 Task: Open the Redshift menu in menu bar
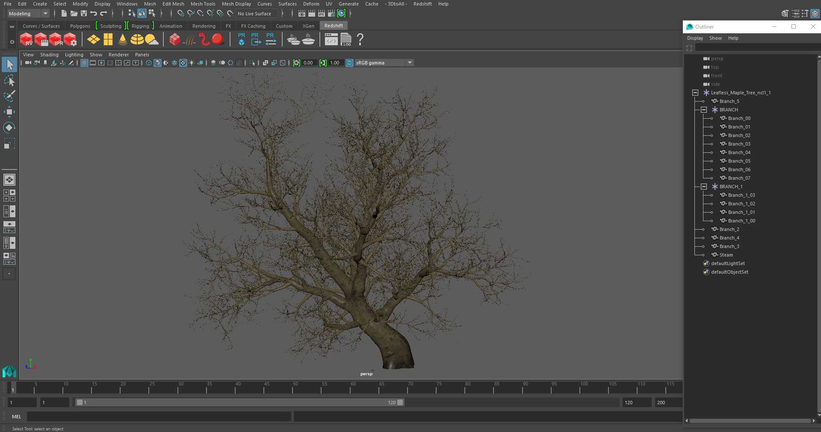[422, 4]
